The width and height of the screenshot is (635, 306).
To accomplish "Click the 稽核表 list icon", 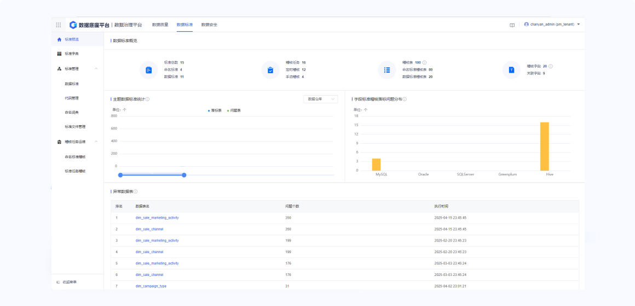I will [x=387, y=70].
